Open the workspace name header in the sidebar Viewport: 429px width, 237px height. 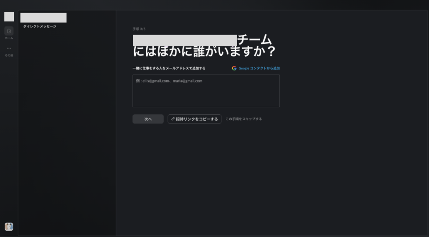click(43, 18)
